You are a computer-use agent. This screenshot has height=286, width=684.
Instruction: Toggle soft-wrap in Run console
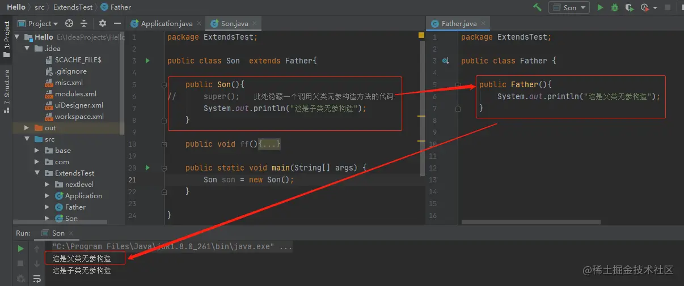point(36,278)
